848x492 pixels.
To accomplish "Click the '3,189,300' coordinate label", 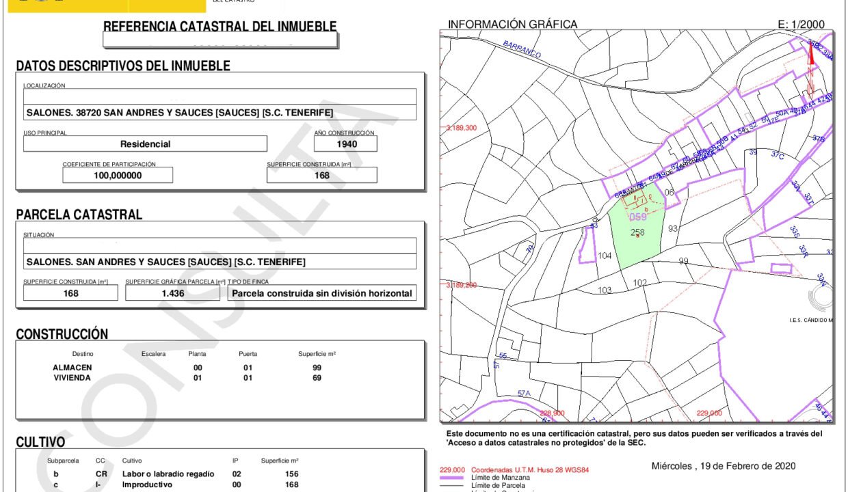I will [x=460, y=128].
